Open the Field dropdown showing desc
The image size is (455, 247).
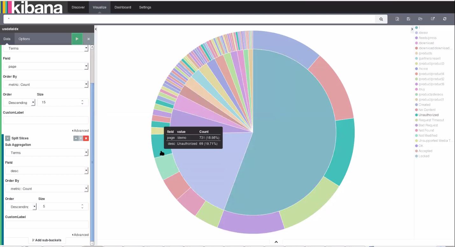(47, 171)
